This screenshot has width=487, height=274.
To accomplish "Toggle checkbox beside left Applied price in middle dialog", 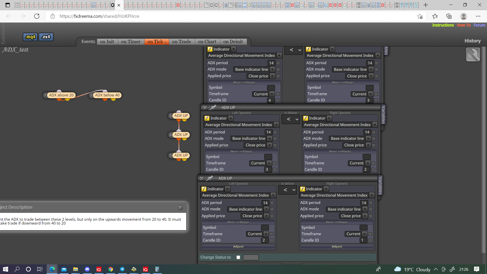I will click(x=275, y=145).
